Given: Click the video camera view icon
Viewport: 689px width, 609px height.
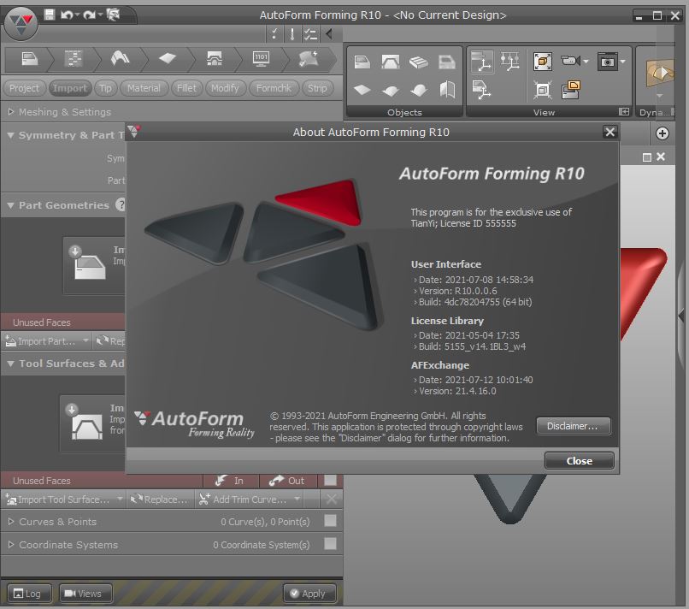Looking at the screenshot, I should tap(571, 61).
